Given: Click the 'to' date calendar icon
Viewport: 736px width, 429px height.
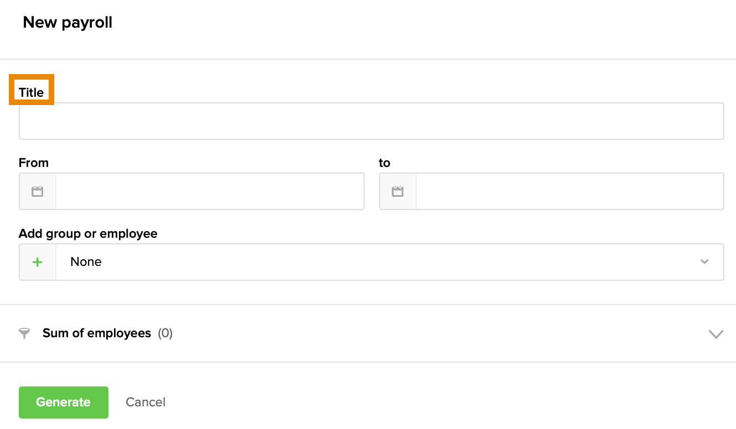Looking at the screenshot, I should click(x=397, y=191).
